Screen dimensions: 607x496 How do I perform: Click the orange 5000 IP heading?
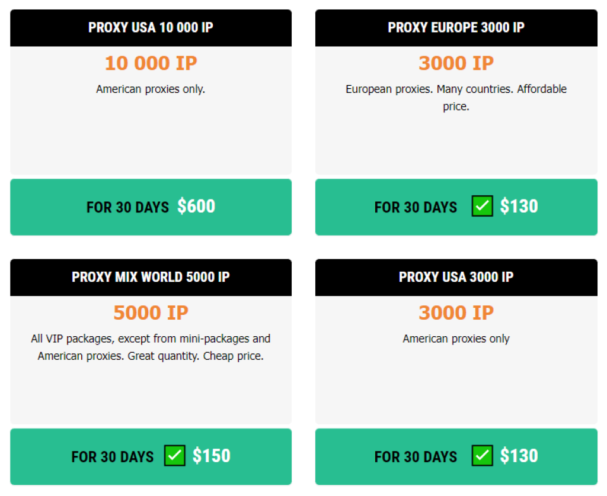coord(151,313)
